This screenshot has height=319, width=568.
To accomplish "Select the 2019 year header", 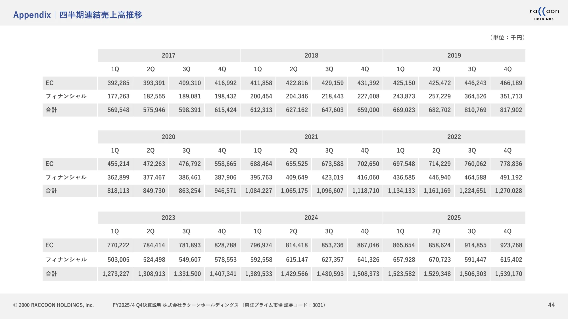I will tap(454, 56).
